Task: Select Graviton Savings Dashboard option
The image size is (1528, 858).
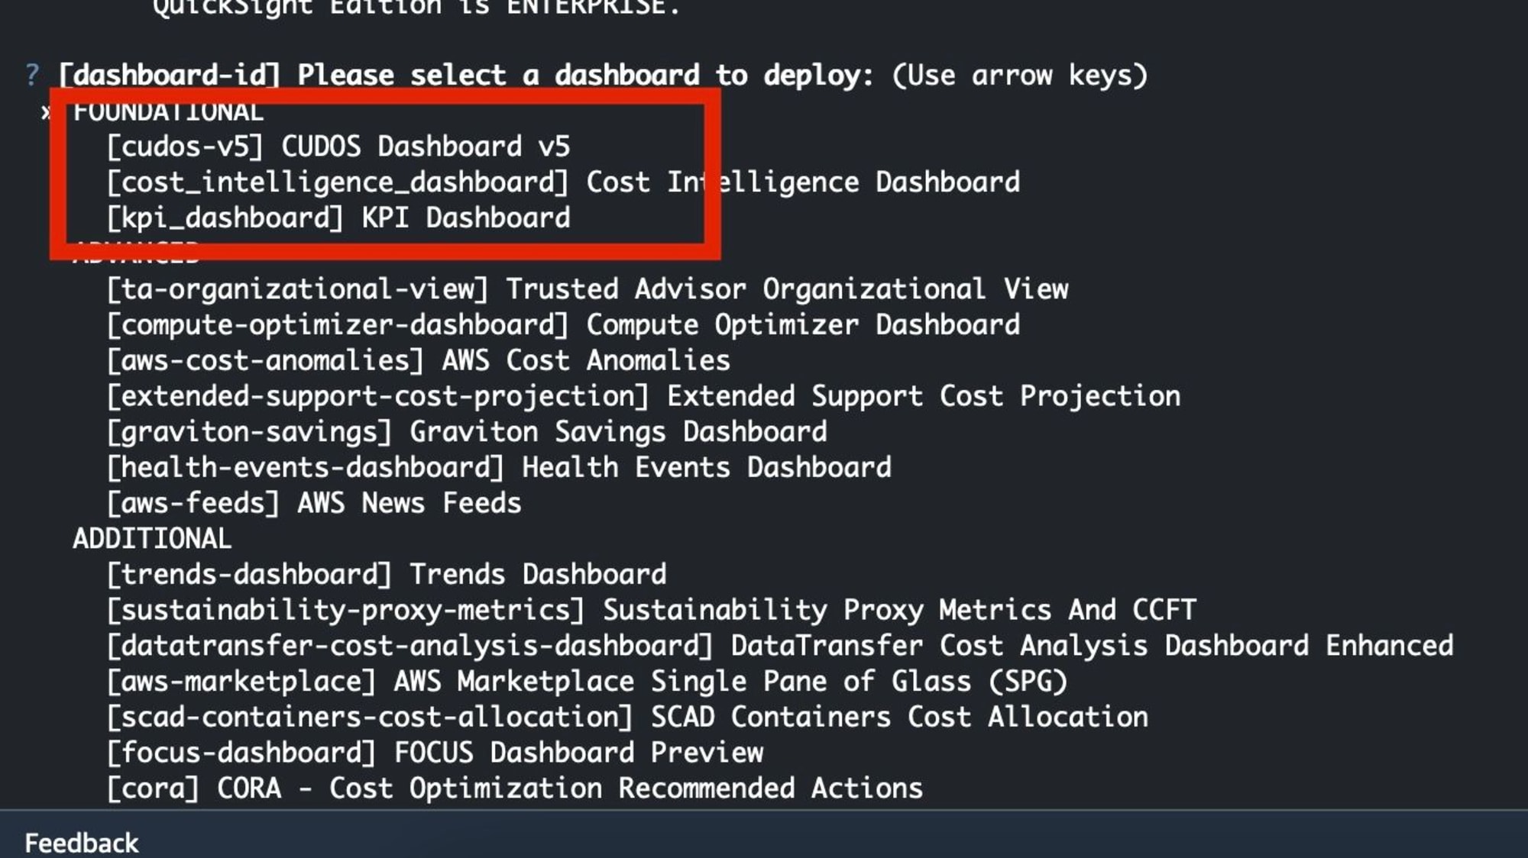Action: point(465,431)
